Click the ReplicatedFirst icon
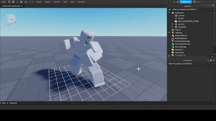 click(x=173, y=38)
